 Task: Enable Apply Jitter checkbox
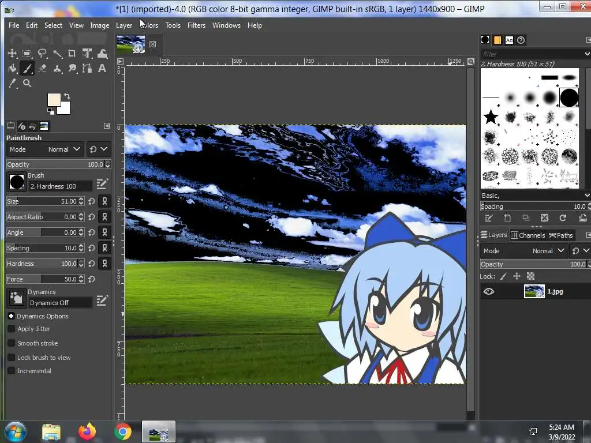[x=12, y=329]
